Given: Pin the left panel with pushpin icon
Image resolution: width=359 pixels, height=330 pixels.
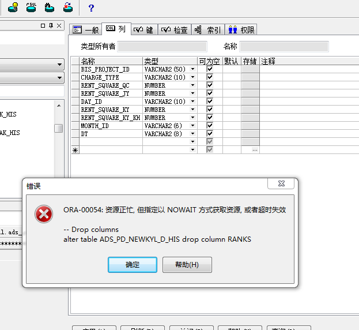Looking at the screenshot, I should (x=51, y=26).
